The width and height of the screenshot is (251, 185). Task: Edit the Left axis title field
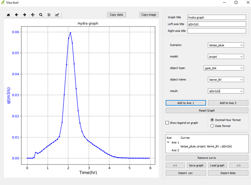pyautogui.click(x=216, y=24)
